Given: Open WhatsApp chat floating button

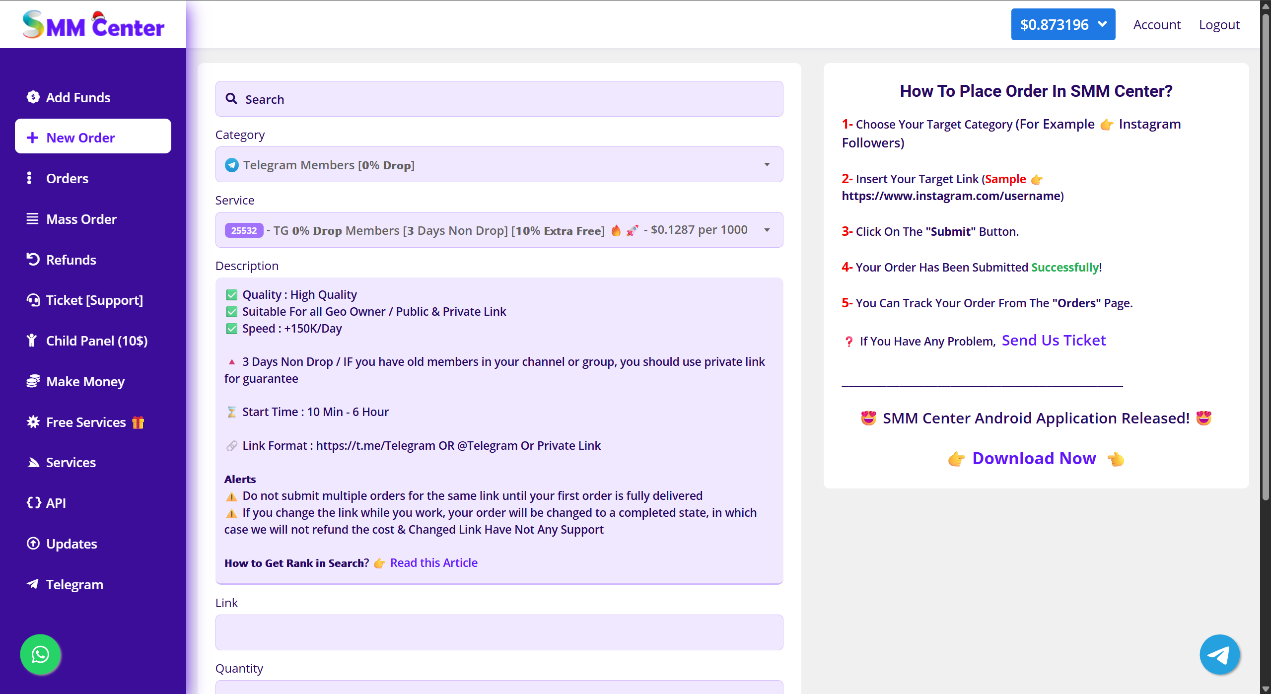Looking at the screenshot, I should point(40,655).
